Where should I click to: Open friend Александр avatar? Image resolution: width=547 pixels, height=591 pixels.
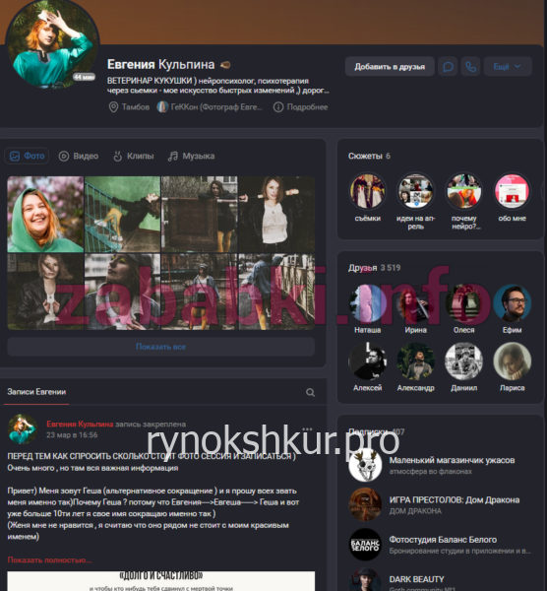(415, 361)
